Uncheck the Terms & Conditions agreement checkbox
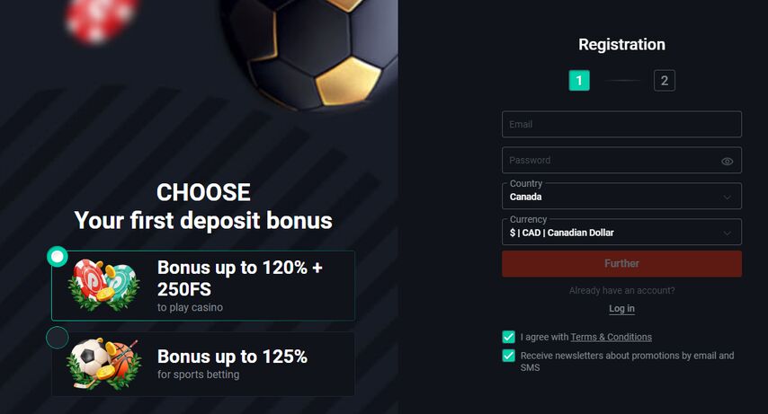The width and height of the screenshot is (768, 414). pyautogui.click(x=508, y=337)
